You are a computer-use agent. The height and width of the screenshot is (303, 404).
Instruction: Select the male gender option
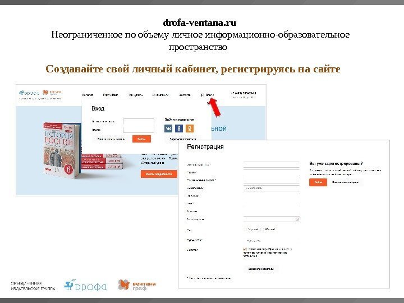click(x=251, y=229)
